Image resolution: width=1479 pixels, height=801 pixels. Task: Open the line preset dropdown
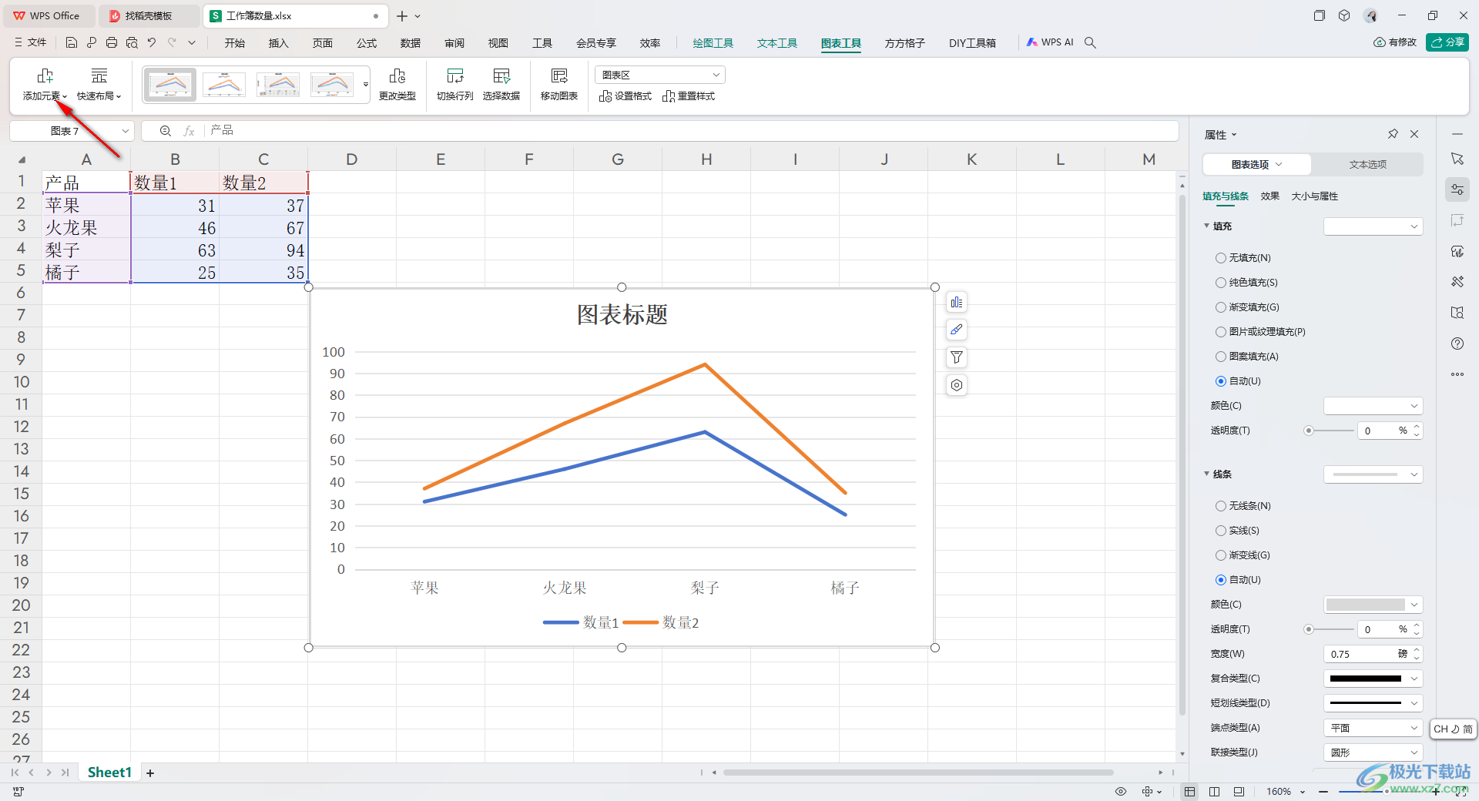point(1373,474)
